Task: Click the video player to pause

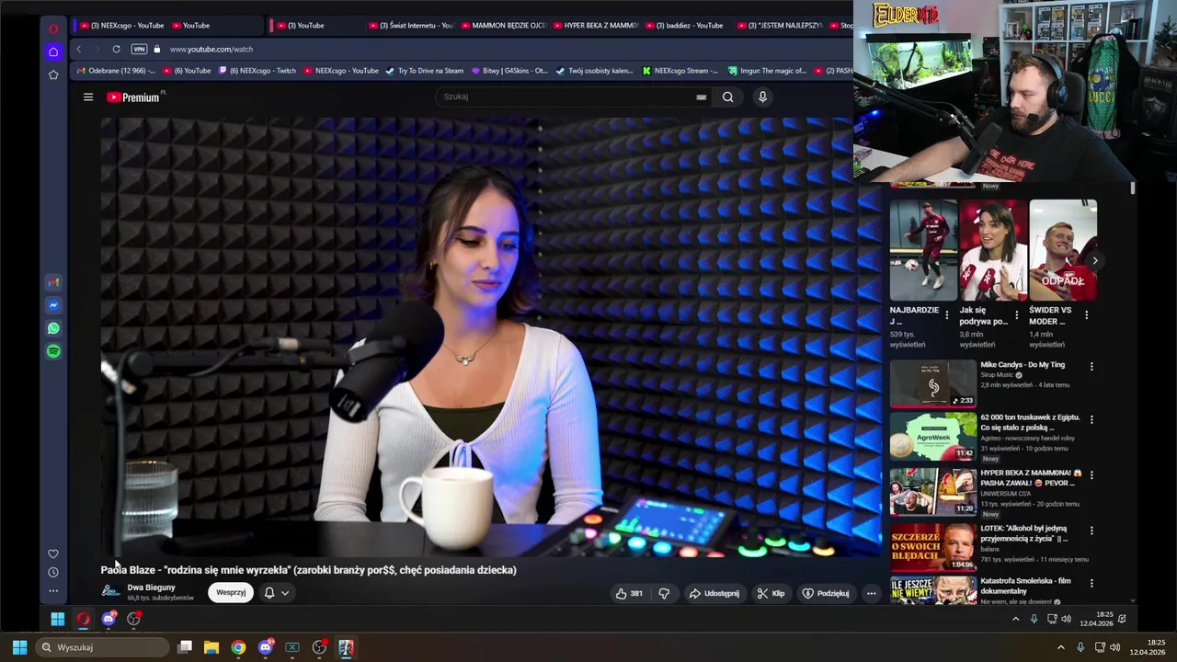Action: pos(490,337)
